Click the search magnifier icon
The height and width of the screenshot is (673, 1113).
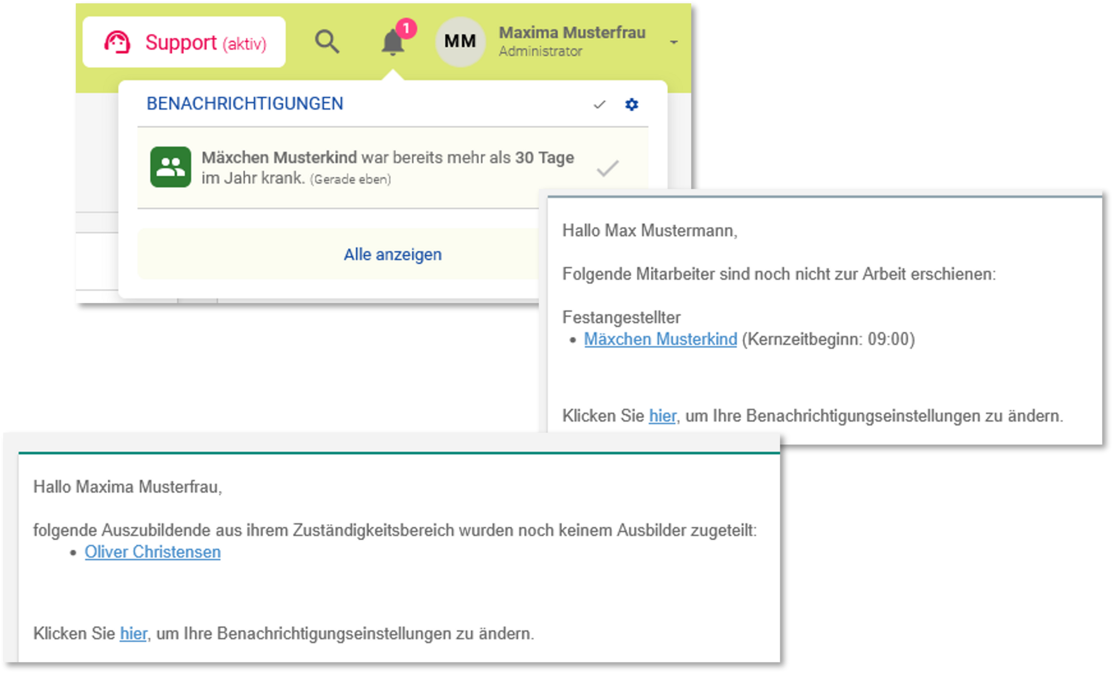point(327,41)
